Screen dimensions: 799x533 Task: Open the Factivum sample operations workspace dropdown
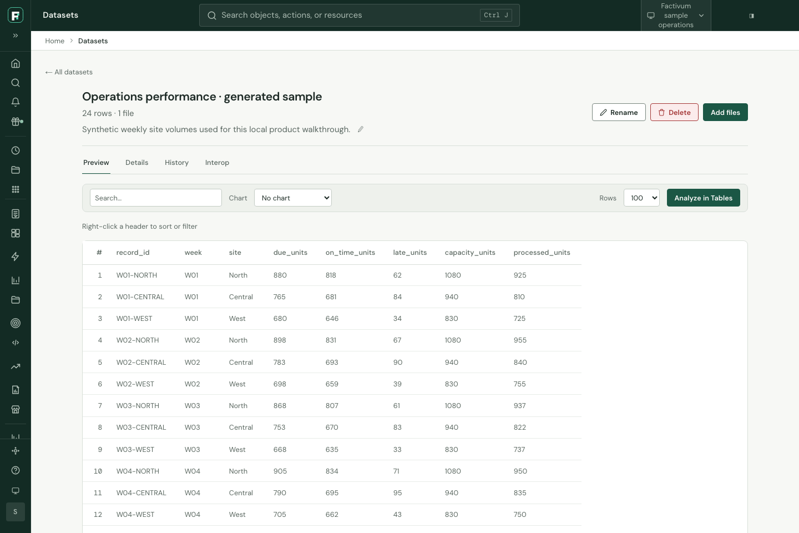click(676, 16)
